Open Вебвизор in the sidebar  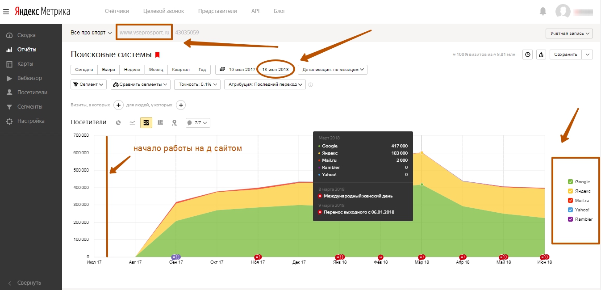[x=29, y=78]
